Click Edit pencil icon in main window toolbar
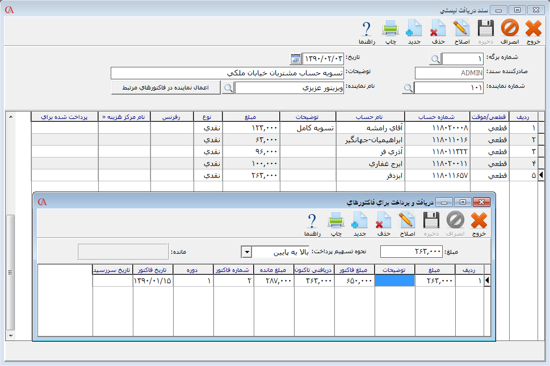The width and height of the screenshot is (550, 366). pos(461,31)
